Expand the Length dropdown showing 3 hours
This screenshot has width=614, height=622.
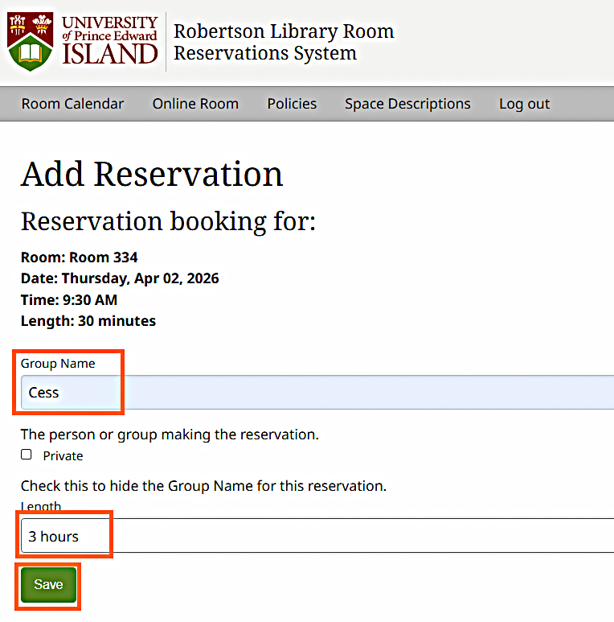click(x=313, y=536)
